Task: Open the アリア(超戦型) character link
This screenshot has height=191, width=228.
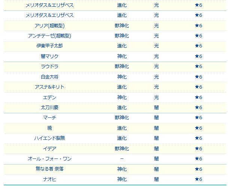Action: (49, 26)
